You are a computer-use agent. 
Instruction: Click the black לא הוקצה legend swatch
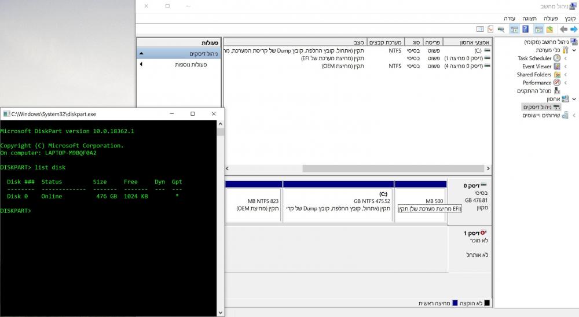click(x=487, y=303)
